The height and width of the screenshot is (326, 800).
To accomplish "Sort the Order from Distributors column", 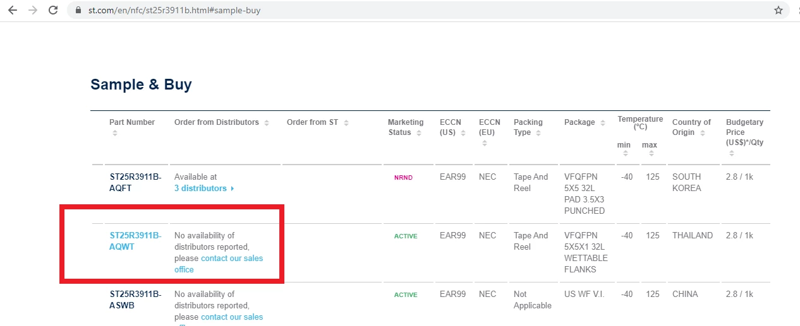I will pos(267,122).
